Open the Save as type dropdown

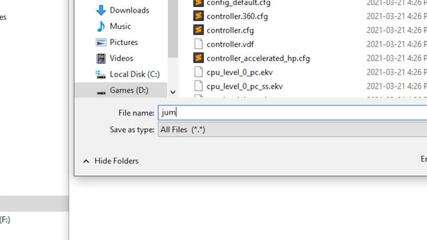pyautogui.click(x=292, y=129)
